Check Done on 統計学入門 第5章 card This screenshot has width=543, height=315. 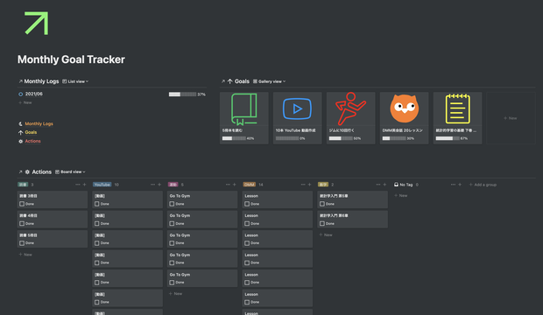click(x=322, y=204)
